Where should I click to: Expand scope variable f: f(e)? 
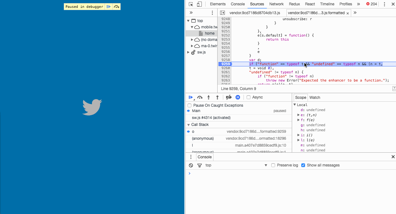(x=298, y=120)
